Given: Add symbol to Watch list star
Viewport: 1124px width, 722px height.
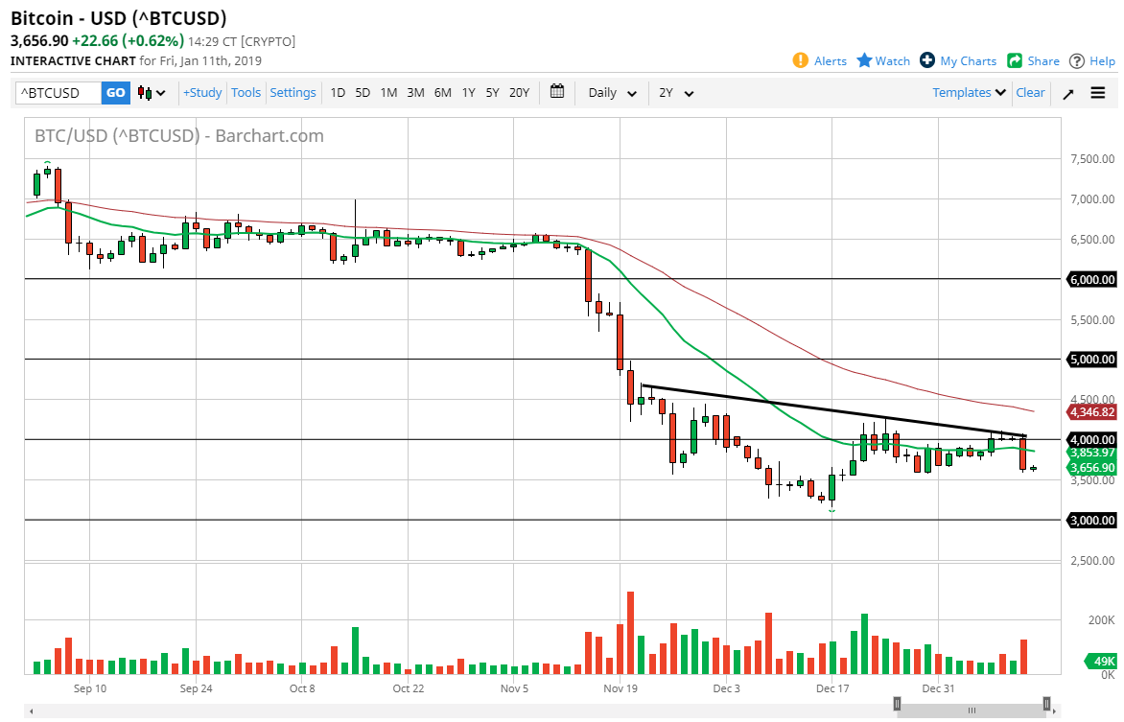Looking at the screenshot, I should [864, 60].
